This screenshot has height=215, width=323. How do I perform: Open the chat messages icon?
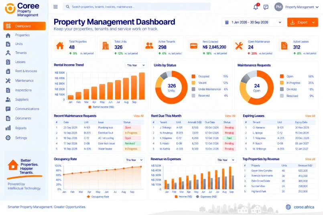point(266,7)
